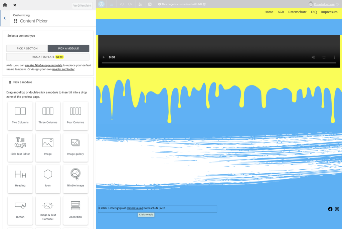Open Nimble site-wide options sliders icon
Screen dimensions: 342x229
pos(140,4)
